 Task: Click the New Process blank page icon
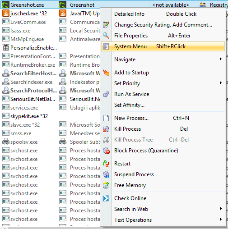(106, 118)
